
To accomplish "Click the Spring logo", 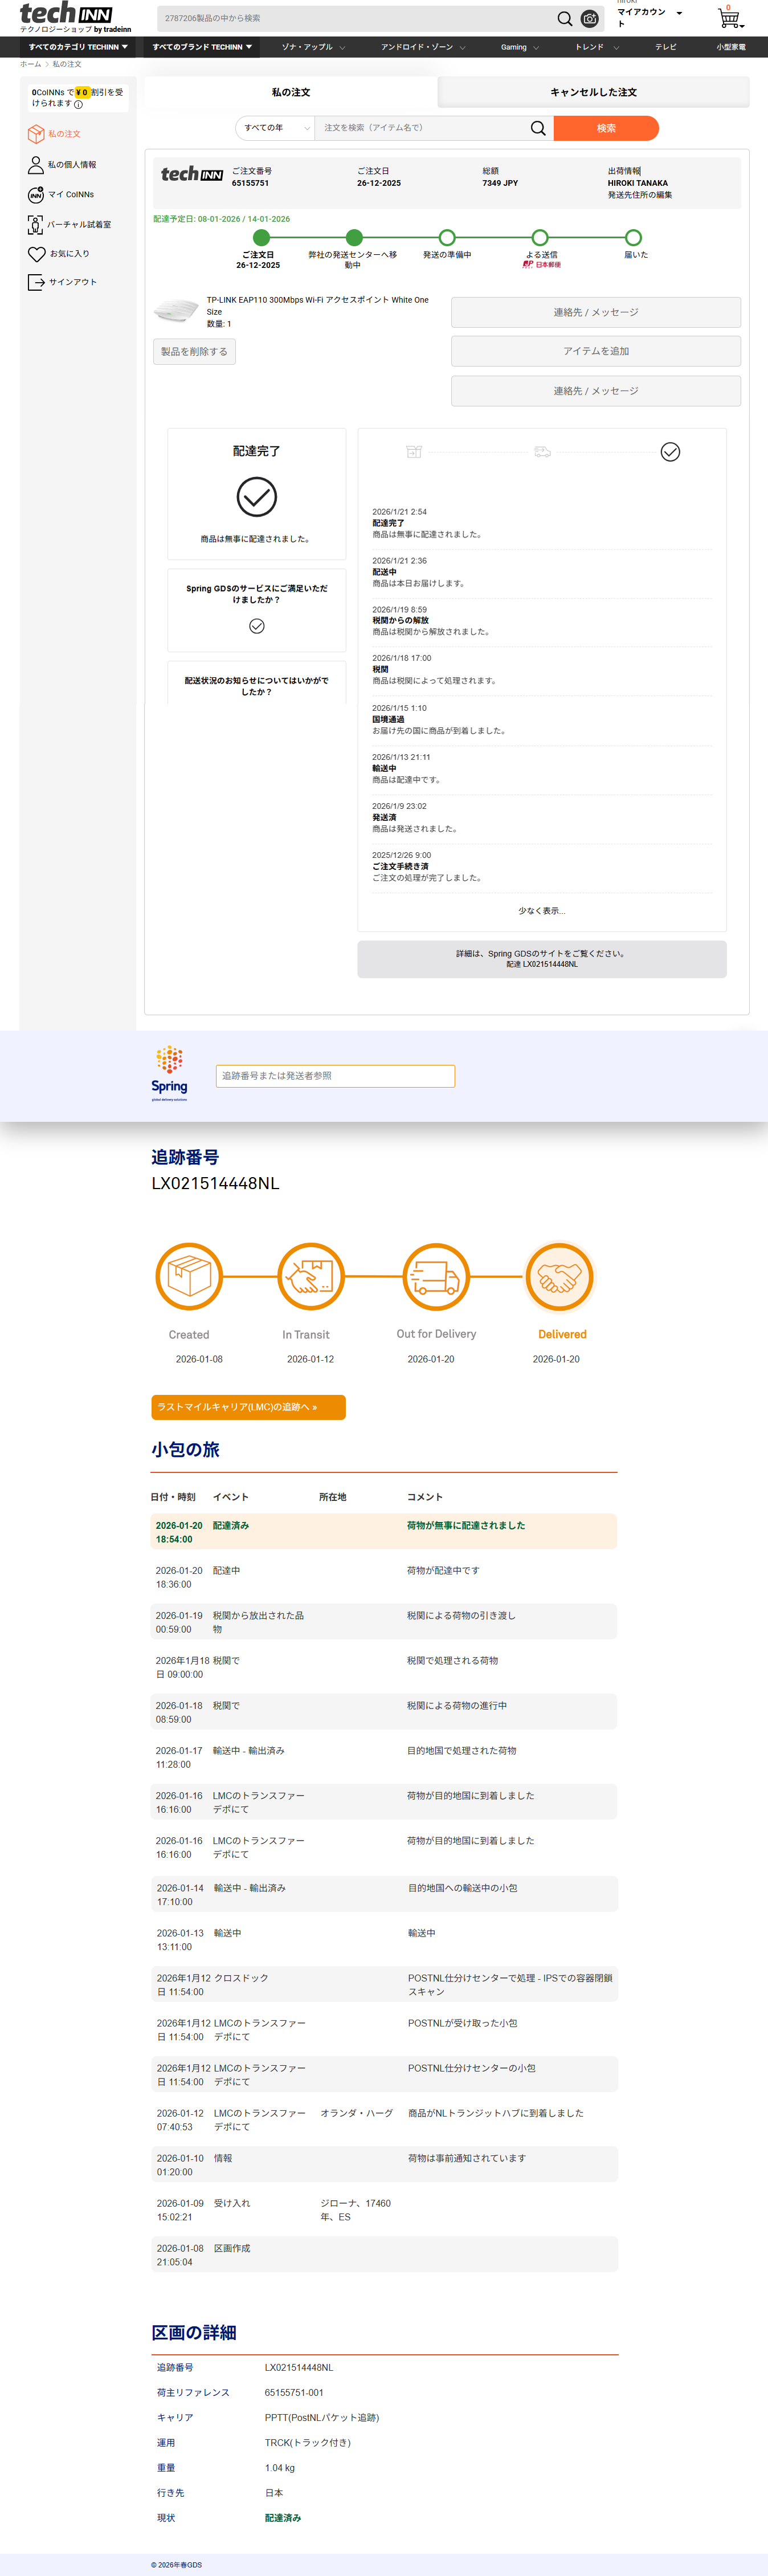I will tap(169, 1073).
